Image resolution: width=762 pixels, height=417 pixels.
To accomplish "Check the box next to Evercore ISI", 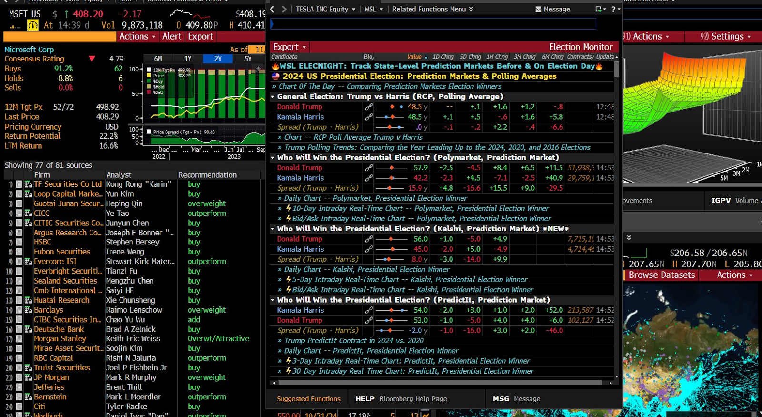I will [19, 262].
